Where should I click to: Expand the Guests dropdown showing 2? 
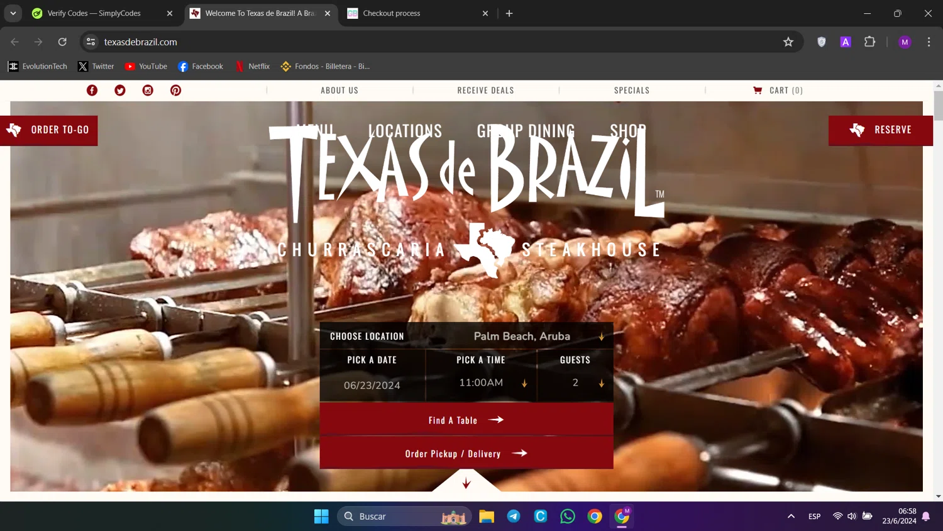[x=575, y=383]
